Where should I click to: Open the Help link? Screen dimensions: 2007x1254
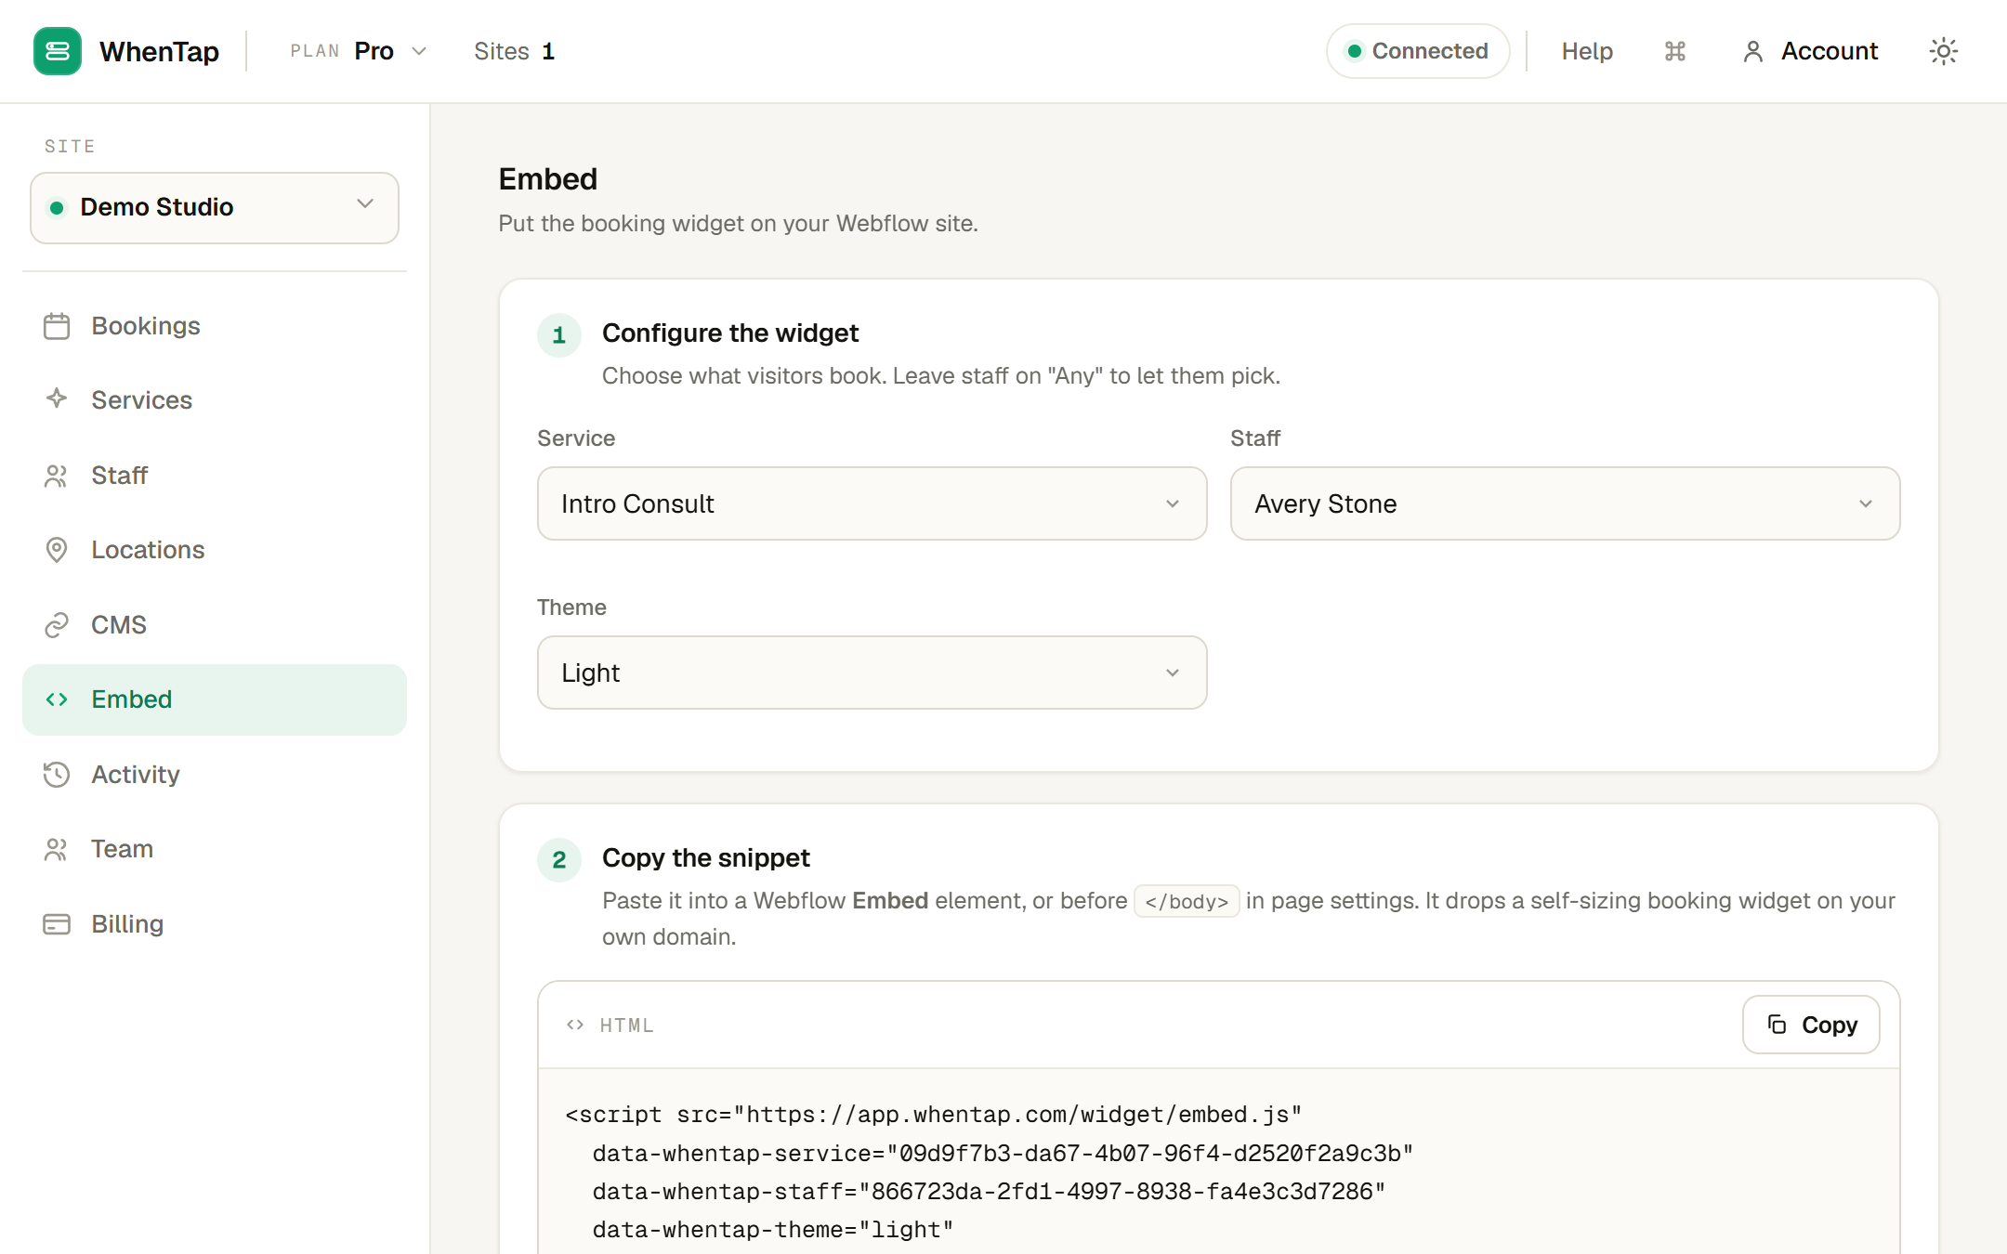(x=1587, y=51)
